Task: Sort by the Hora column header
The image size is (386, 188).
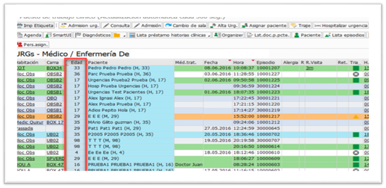Action: (244, 63)
